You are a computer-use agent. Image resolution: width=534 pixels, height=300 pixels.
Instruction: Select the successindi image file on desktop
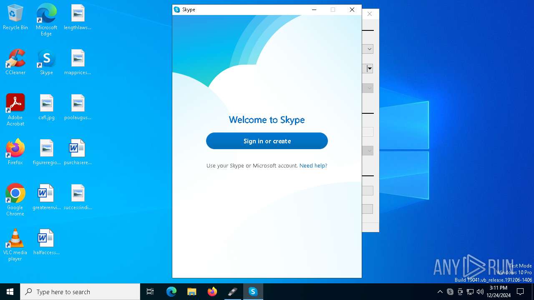pos(78,197)
